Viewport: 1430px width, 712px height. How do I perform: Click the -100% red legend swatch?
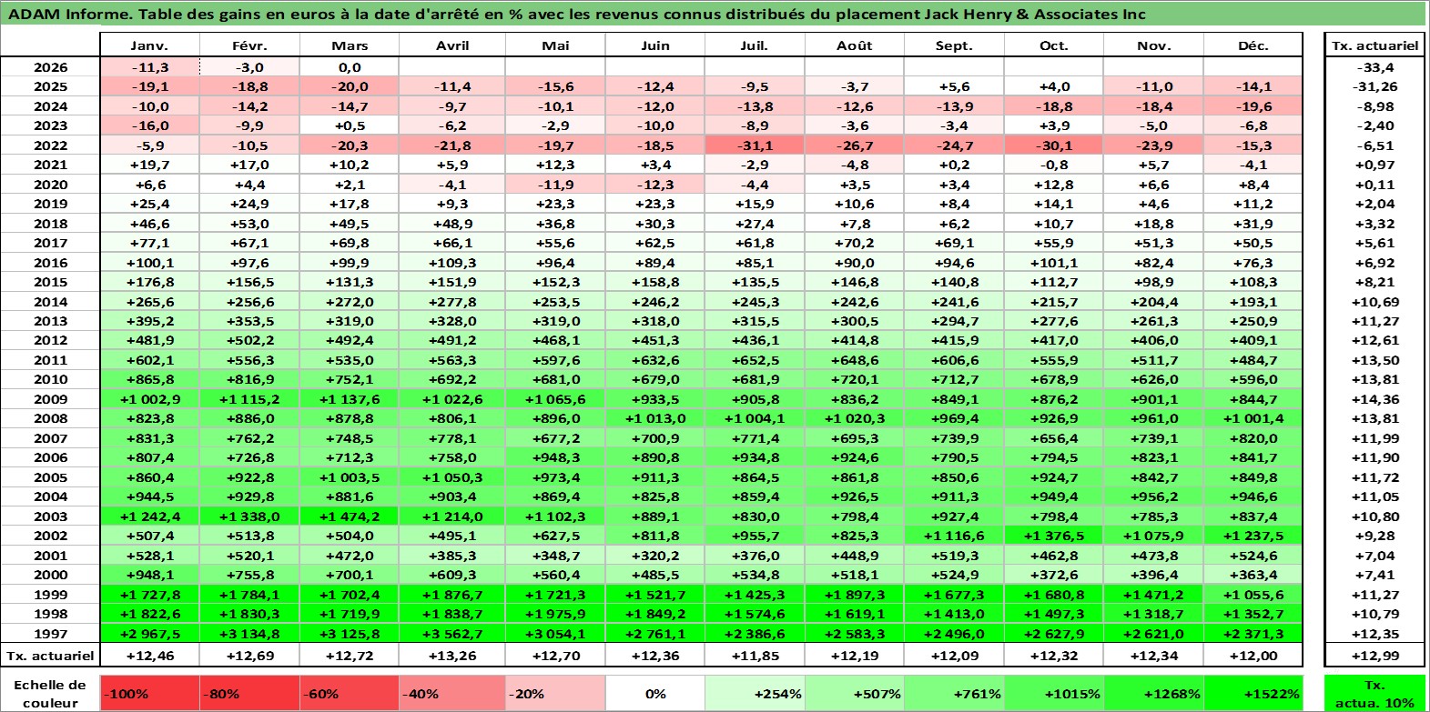(149, 694)
